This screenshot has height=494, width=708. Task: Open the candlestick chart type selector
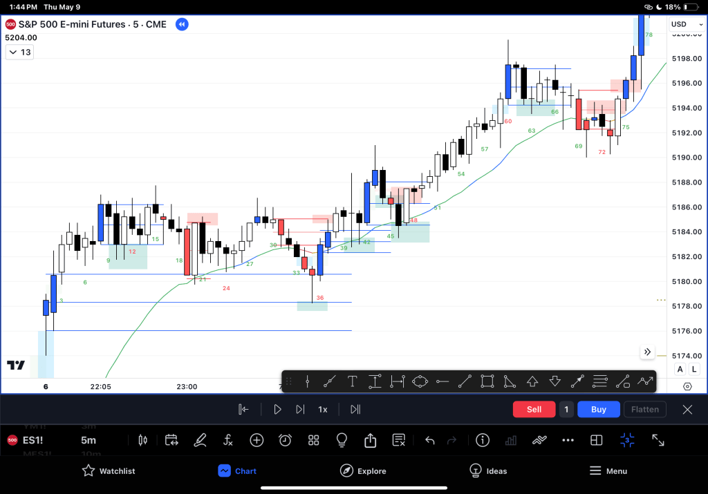pos(144,440)
